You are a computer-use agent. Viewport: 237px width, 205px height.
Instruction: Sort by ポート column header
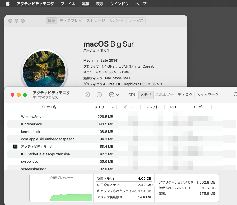coord(128,107)
